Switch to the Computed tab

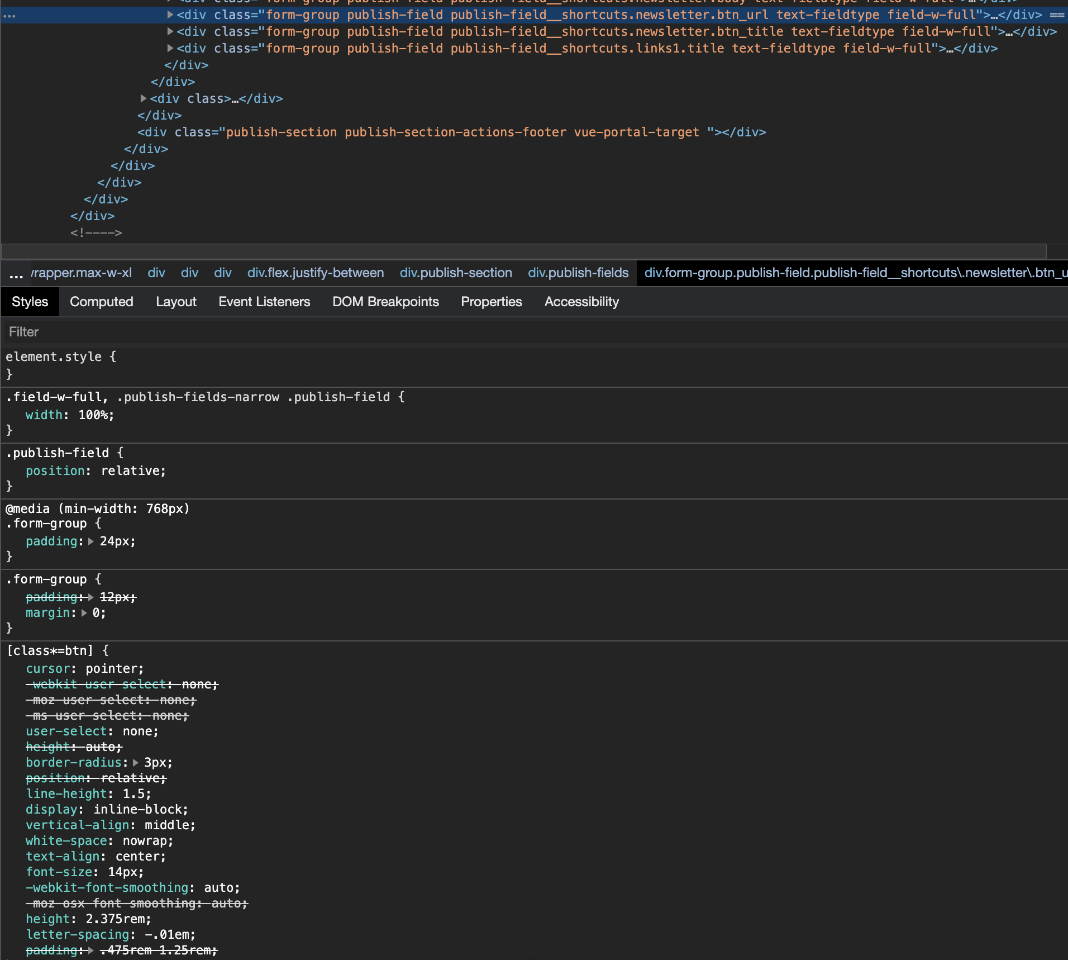point(101,302)
